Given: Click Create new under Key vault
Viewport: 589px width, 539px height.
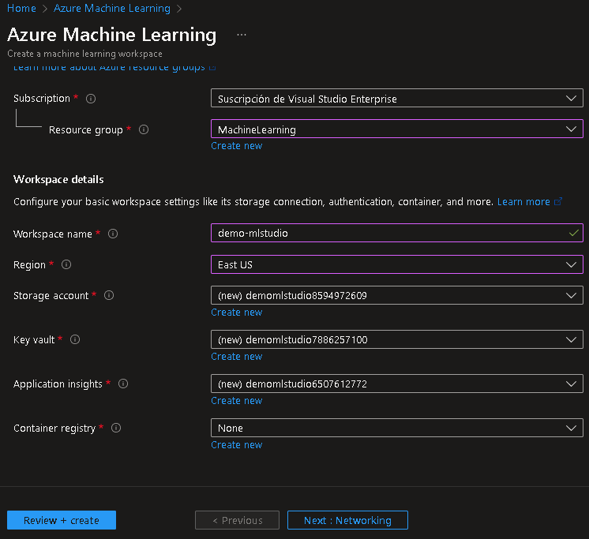Looking at the screenshot, I should click(x=237, y=357).
